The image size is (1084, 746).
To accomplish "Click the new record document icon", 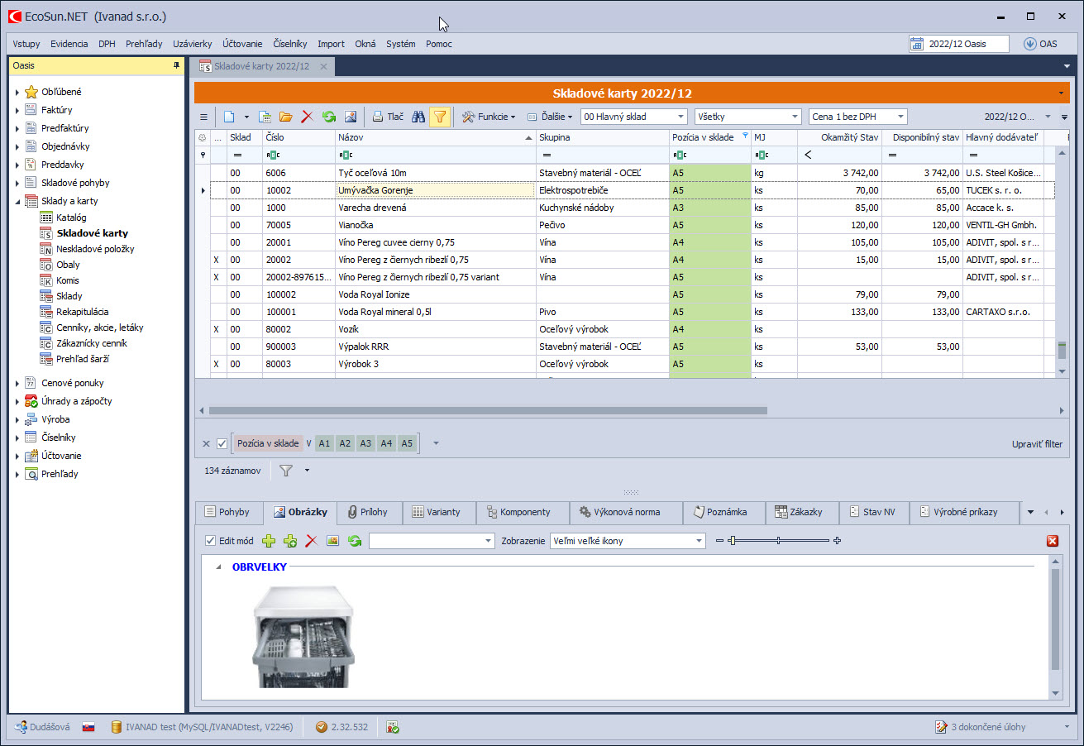I will coord(229,117).
